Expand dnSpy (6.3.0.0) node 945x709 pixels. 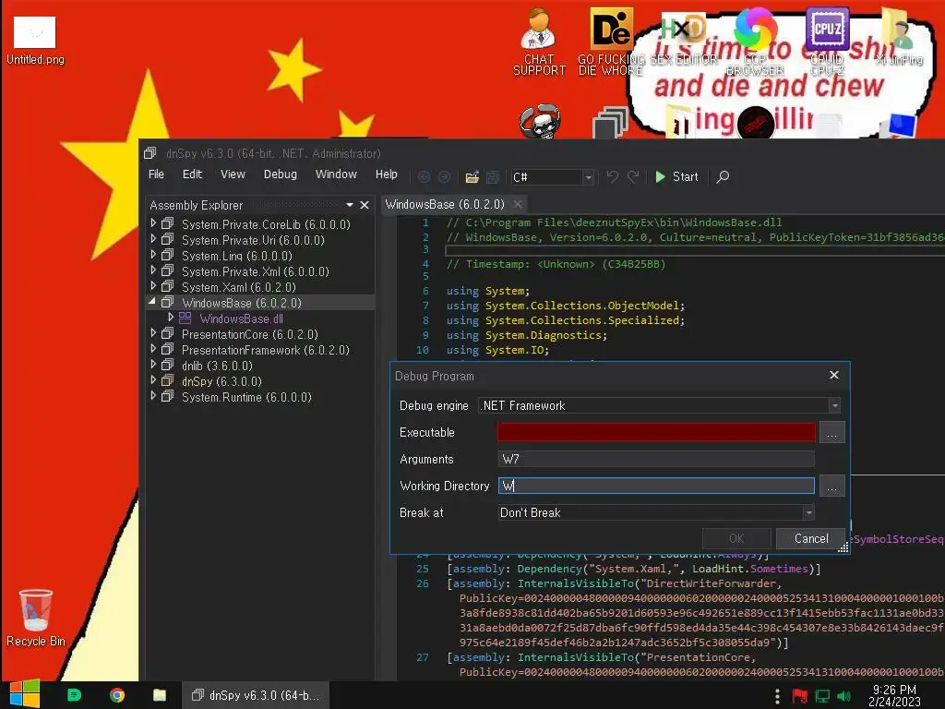153,380
